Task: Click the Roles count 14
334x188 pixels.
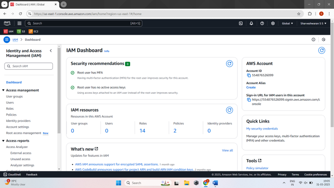Action: tap(142, 131)
